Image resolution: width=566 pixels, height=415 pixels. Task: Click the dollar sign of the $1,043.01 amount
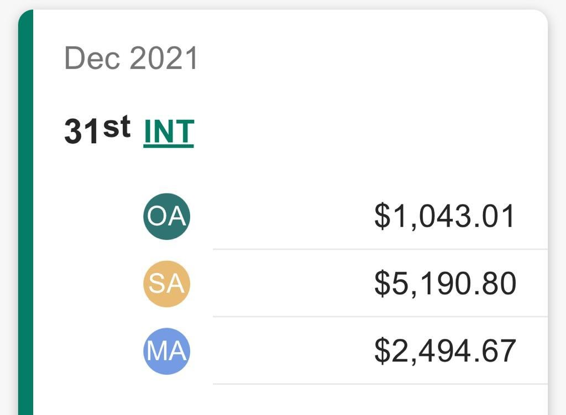(382, 216)
